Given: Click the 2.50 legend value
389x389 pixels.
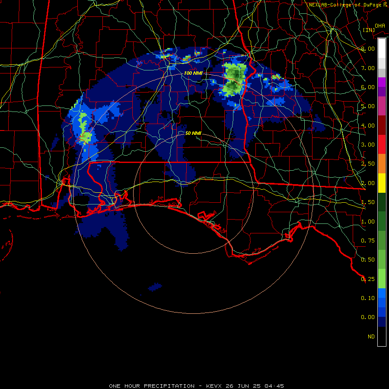Looking at the screenshot, I should (368, 164).
